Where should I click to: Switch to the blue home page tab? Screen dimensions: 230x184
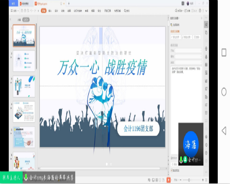click(x=13, y=3)
